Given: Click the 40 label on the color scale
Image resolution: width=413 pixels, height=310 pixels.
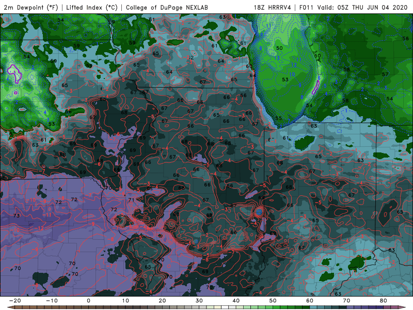Looking at the screenshot, I should pos(236,301).
